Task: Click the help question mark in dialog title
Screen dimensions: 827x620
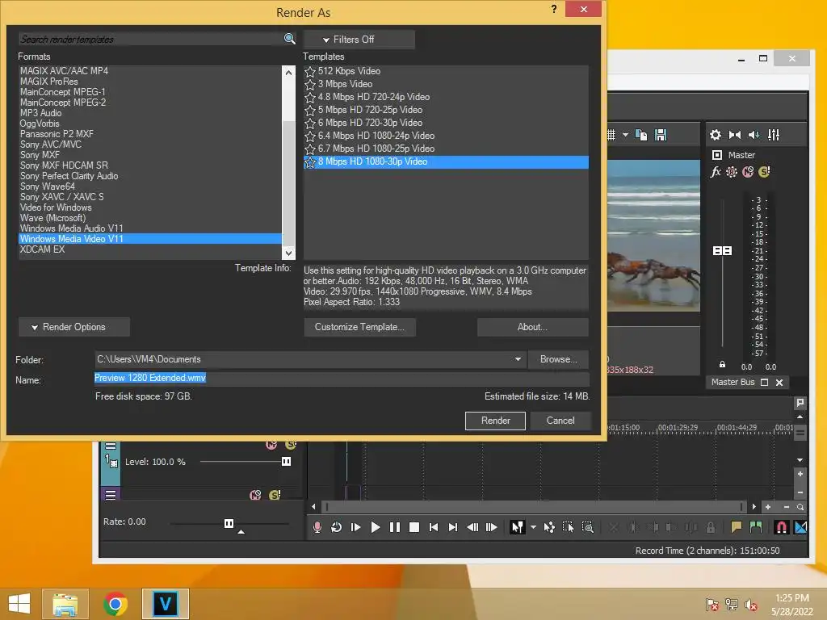Action: [x=554, y=9]
